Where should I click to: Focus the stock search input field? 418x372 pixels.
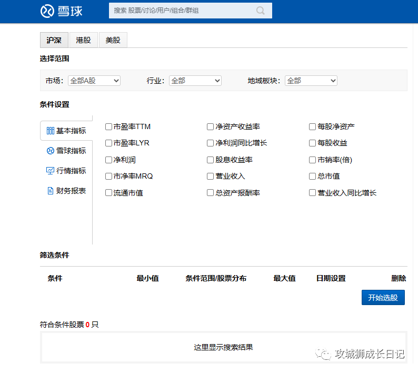click(x=182, y=11)
